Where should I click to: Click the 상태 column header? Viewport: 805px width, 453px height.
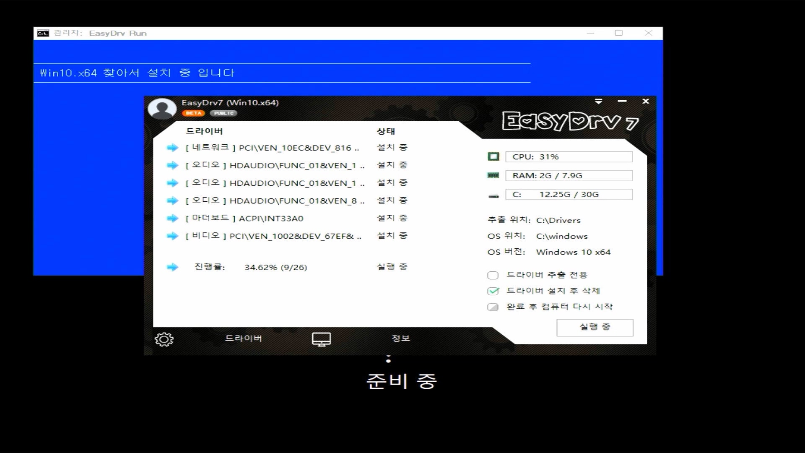(x=386, y=131)
